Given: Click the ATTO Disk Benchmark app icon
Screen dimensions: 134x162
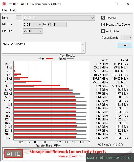Looking at the screenshot, I should point(4,4).
